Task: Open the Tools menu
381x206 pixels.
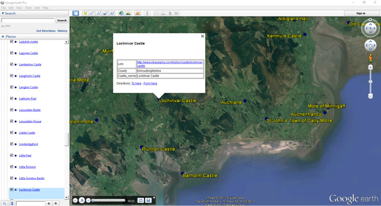Action: click(28, 8)
